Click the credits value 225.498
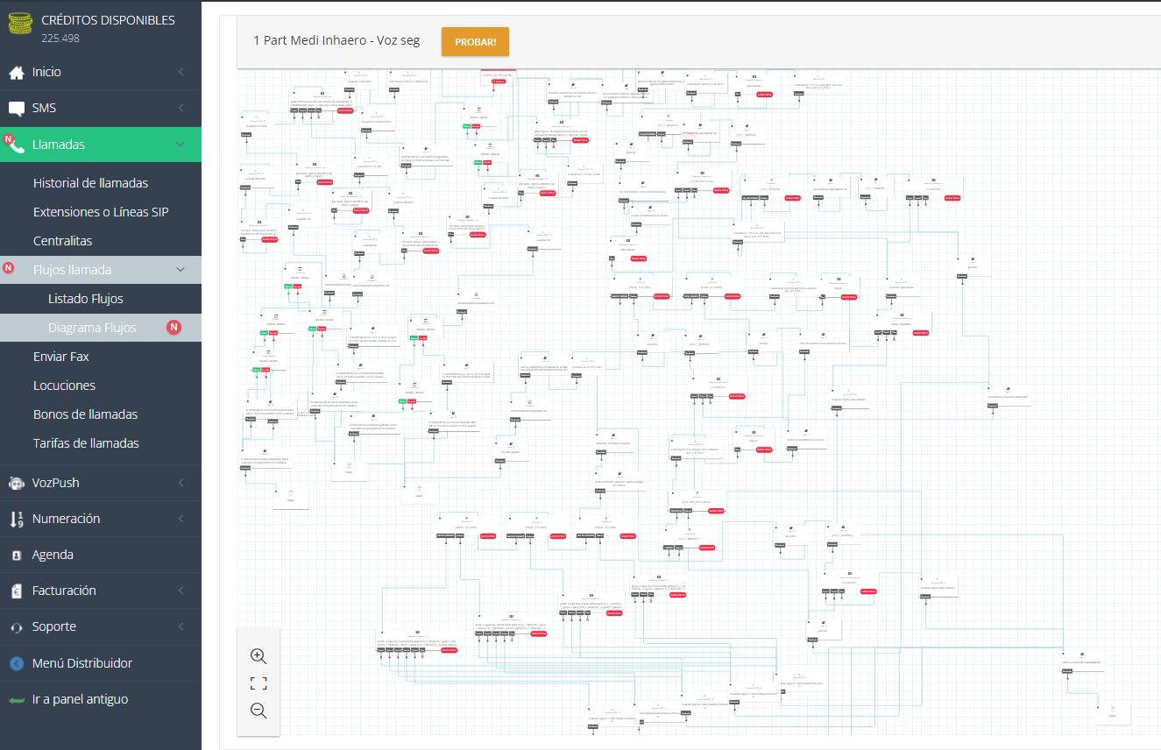Screen dimensions: 1161x750 (x=60, y=38)
